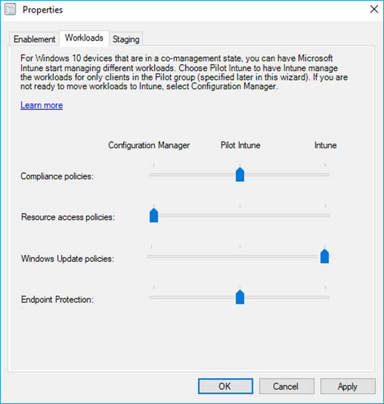The image size is (384, 404).
Task: Switch to the Enablement tab
Action: (34, 39)
